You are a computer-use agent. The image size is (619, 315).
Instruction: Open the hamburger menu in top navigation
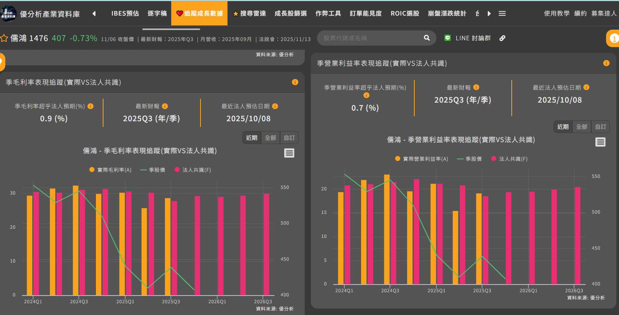coord(502,13)
